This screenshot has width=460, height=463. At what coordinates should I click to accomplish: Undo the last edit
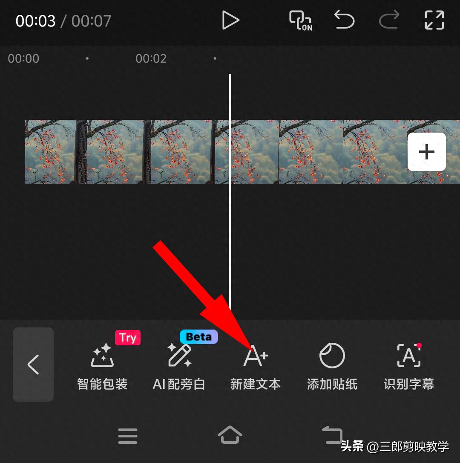click(x=344, y=20)
